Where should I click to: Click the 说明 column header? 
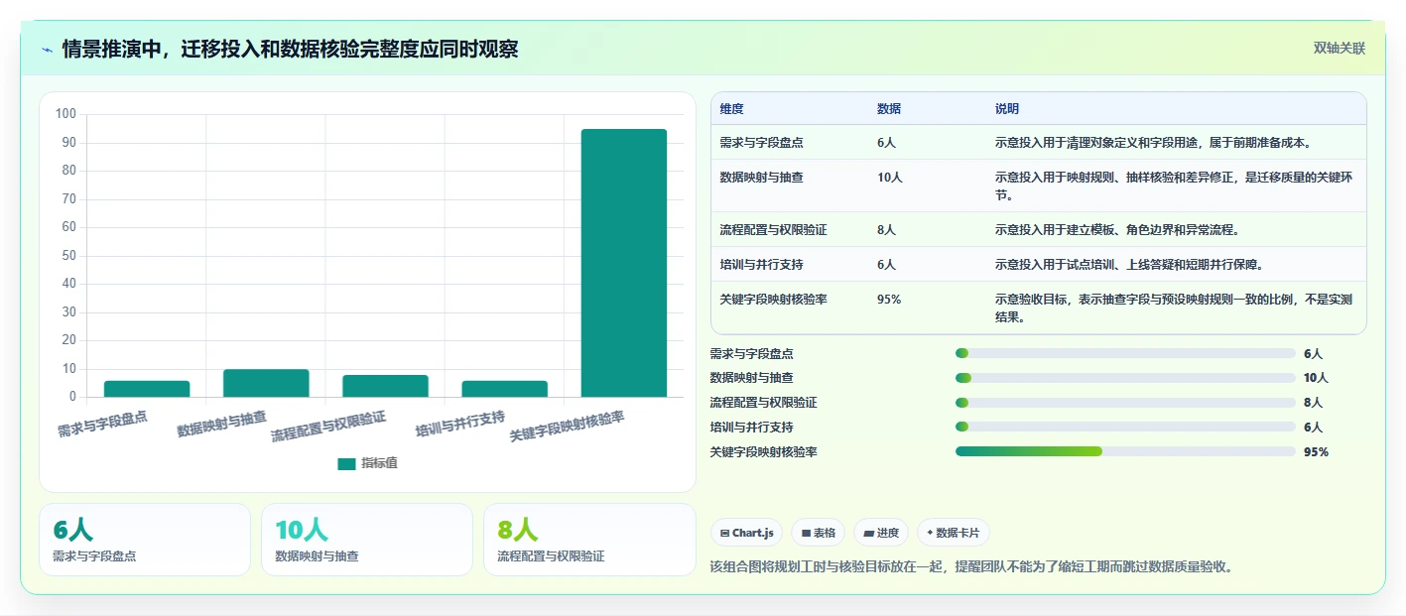tap(1007, 109)
